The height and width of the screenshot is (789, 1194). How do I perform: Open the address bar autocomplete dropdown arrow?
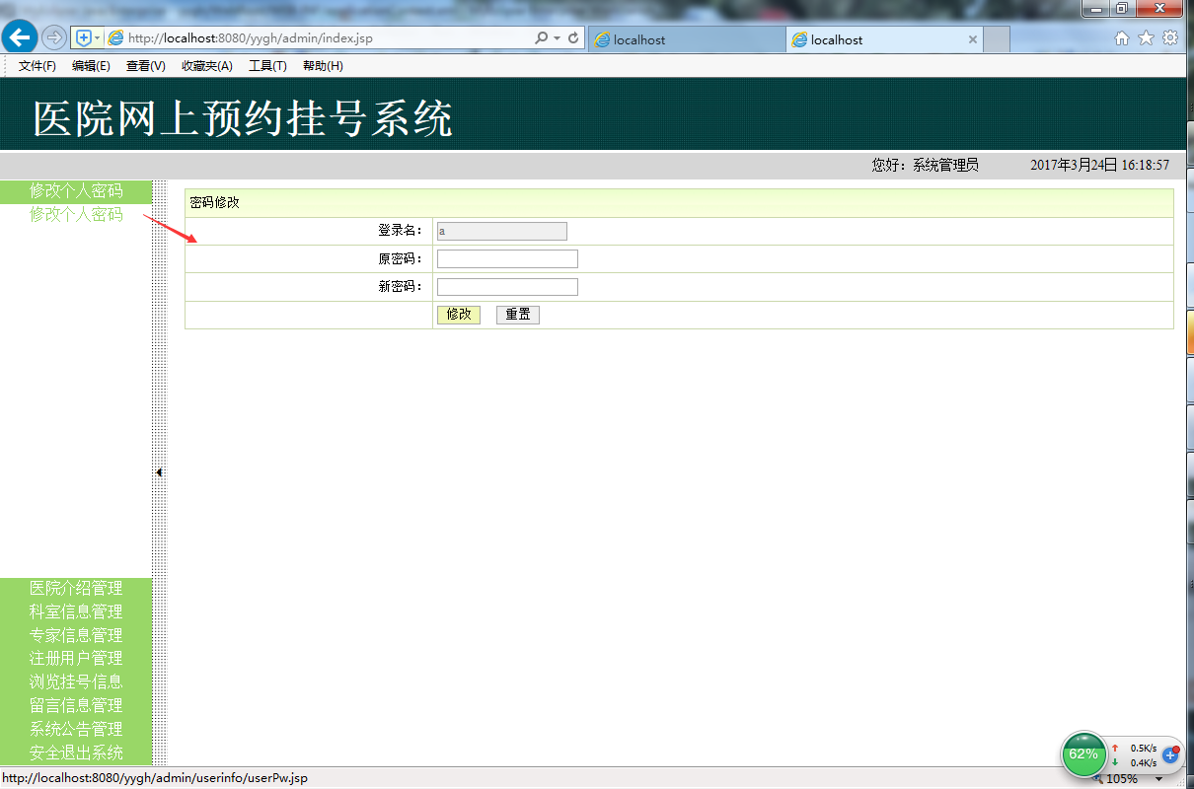pyautogui.click(x=558, y=38)
